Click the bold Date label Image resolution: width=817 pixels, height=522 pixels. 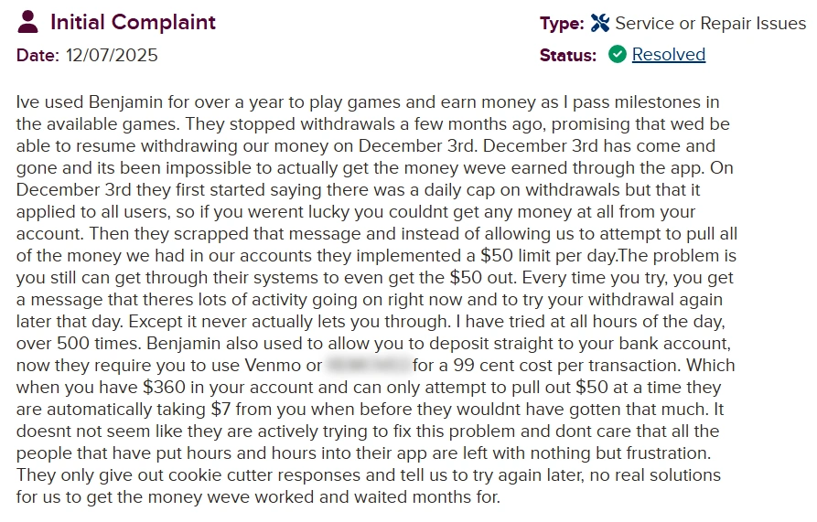[x=38, y=55]
